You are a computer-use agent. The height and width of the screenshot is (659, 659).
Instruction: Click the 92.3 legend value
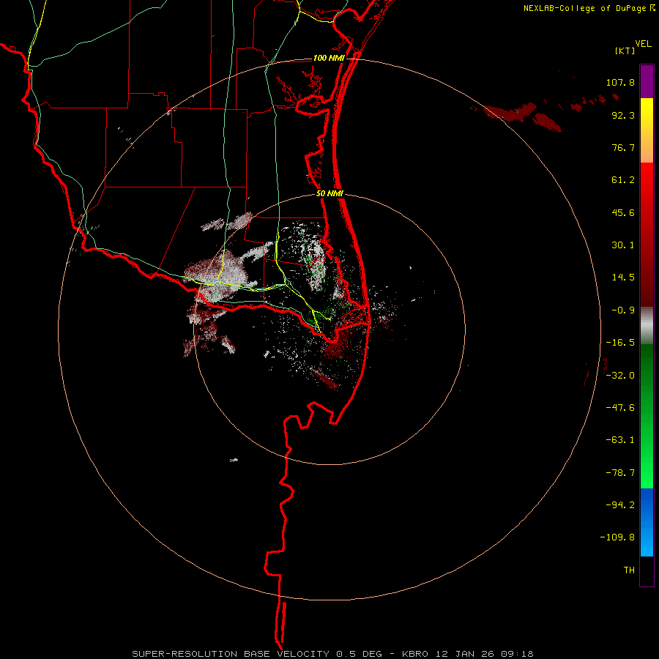(x=623, y=115)
